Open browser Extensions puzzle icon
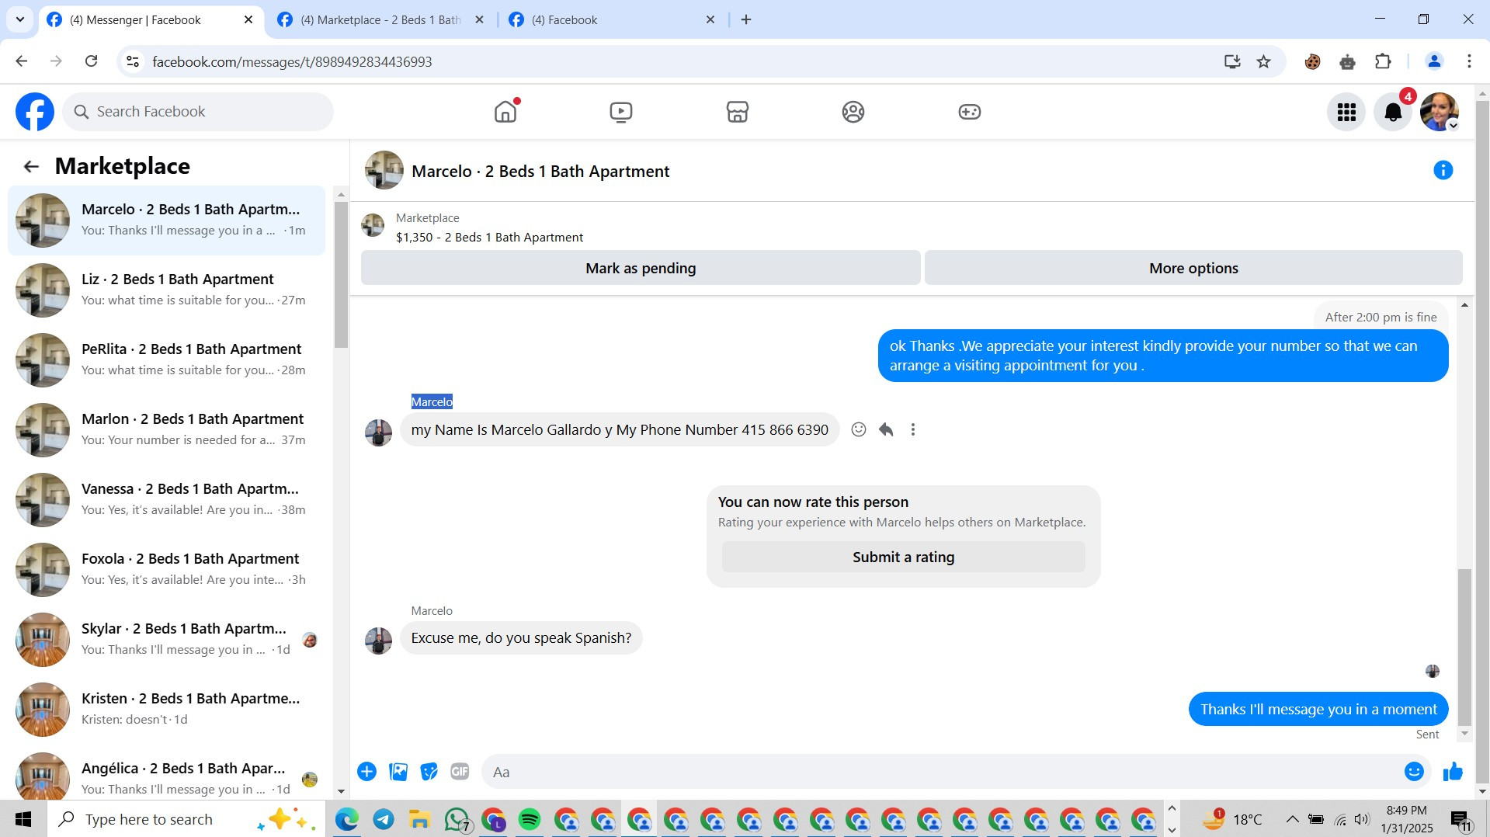Screen dimensions: 1490x837 pyautogui.click(x=1383, y=61)
